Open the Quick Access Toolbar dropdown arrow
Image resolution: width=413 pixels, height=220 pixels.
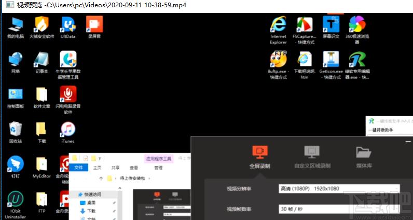coord(100,158)
